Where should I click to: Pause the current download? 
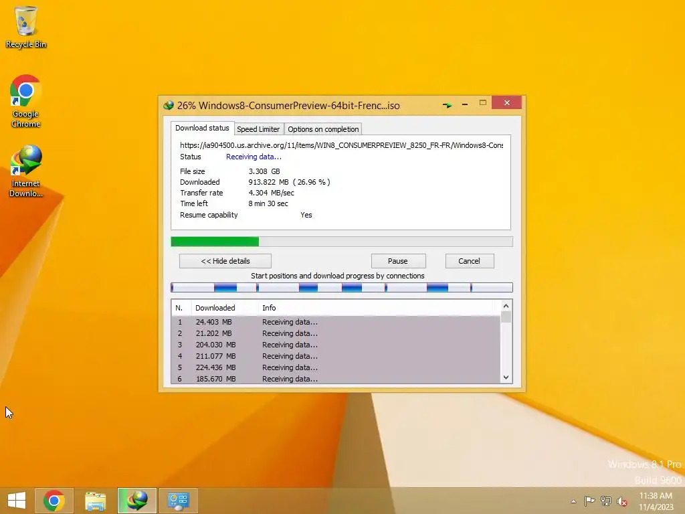coord(398,261)
